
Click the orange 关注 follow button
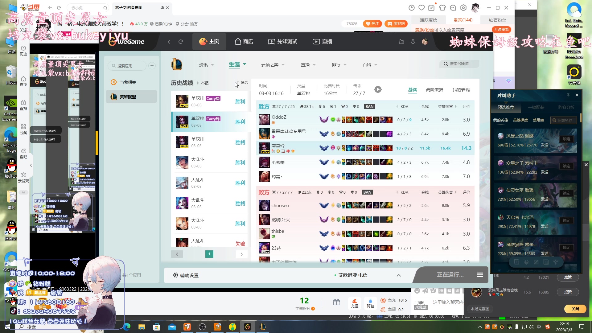tap(372, 24)
